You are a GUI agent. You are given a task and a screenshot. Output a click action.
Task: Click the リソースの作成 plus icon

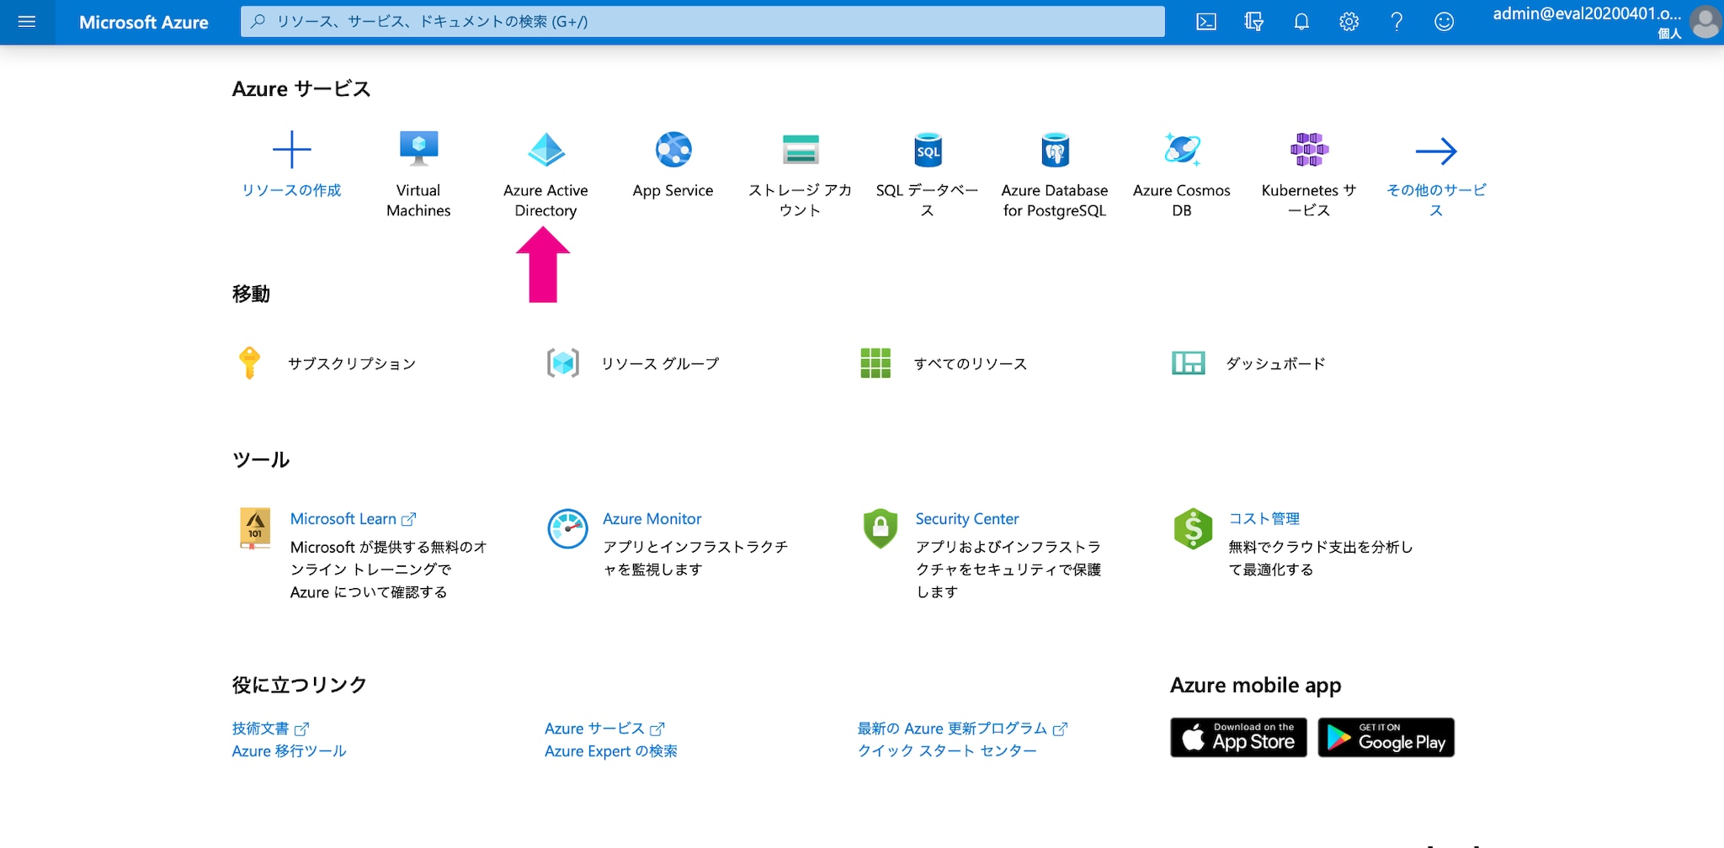pos(291,150)
